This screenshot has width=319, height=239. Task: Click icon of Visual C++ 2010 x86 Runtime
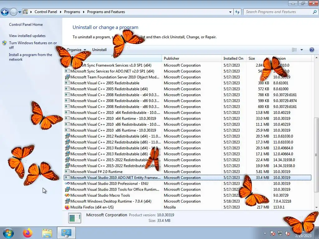click(67, 130)
